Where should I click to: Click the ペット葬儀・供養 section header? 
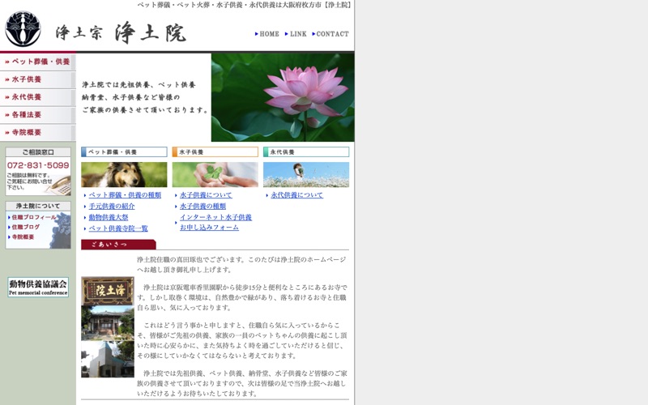point(124,152)
